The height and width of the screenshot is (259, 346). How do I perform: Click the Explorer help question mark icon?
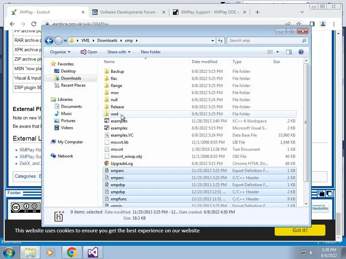click(x=301, y=52)
